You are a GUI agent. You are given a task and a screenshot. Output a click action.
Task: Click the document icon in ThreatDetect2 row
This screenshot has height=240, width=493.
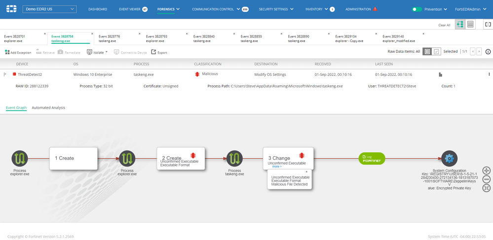point(441,74)
